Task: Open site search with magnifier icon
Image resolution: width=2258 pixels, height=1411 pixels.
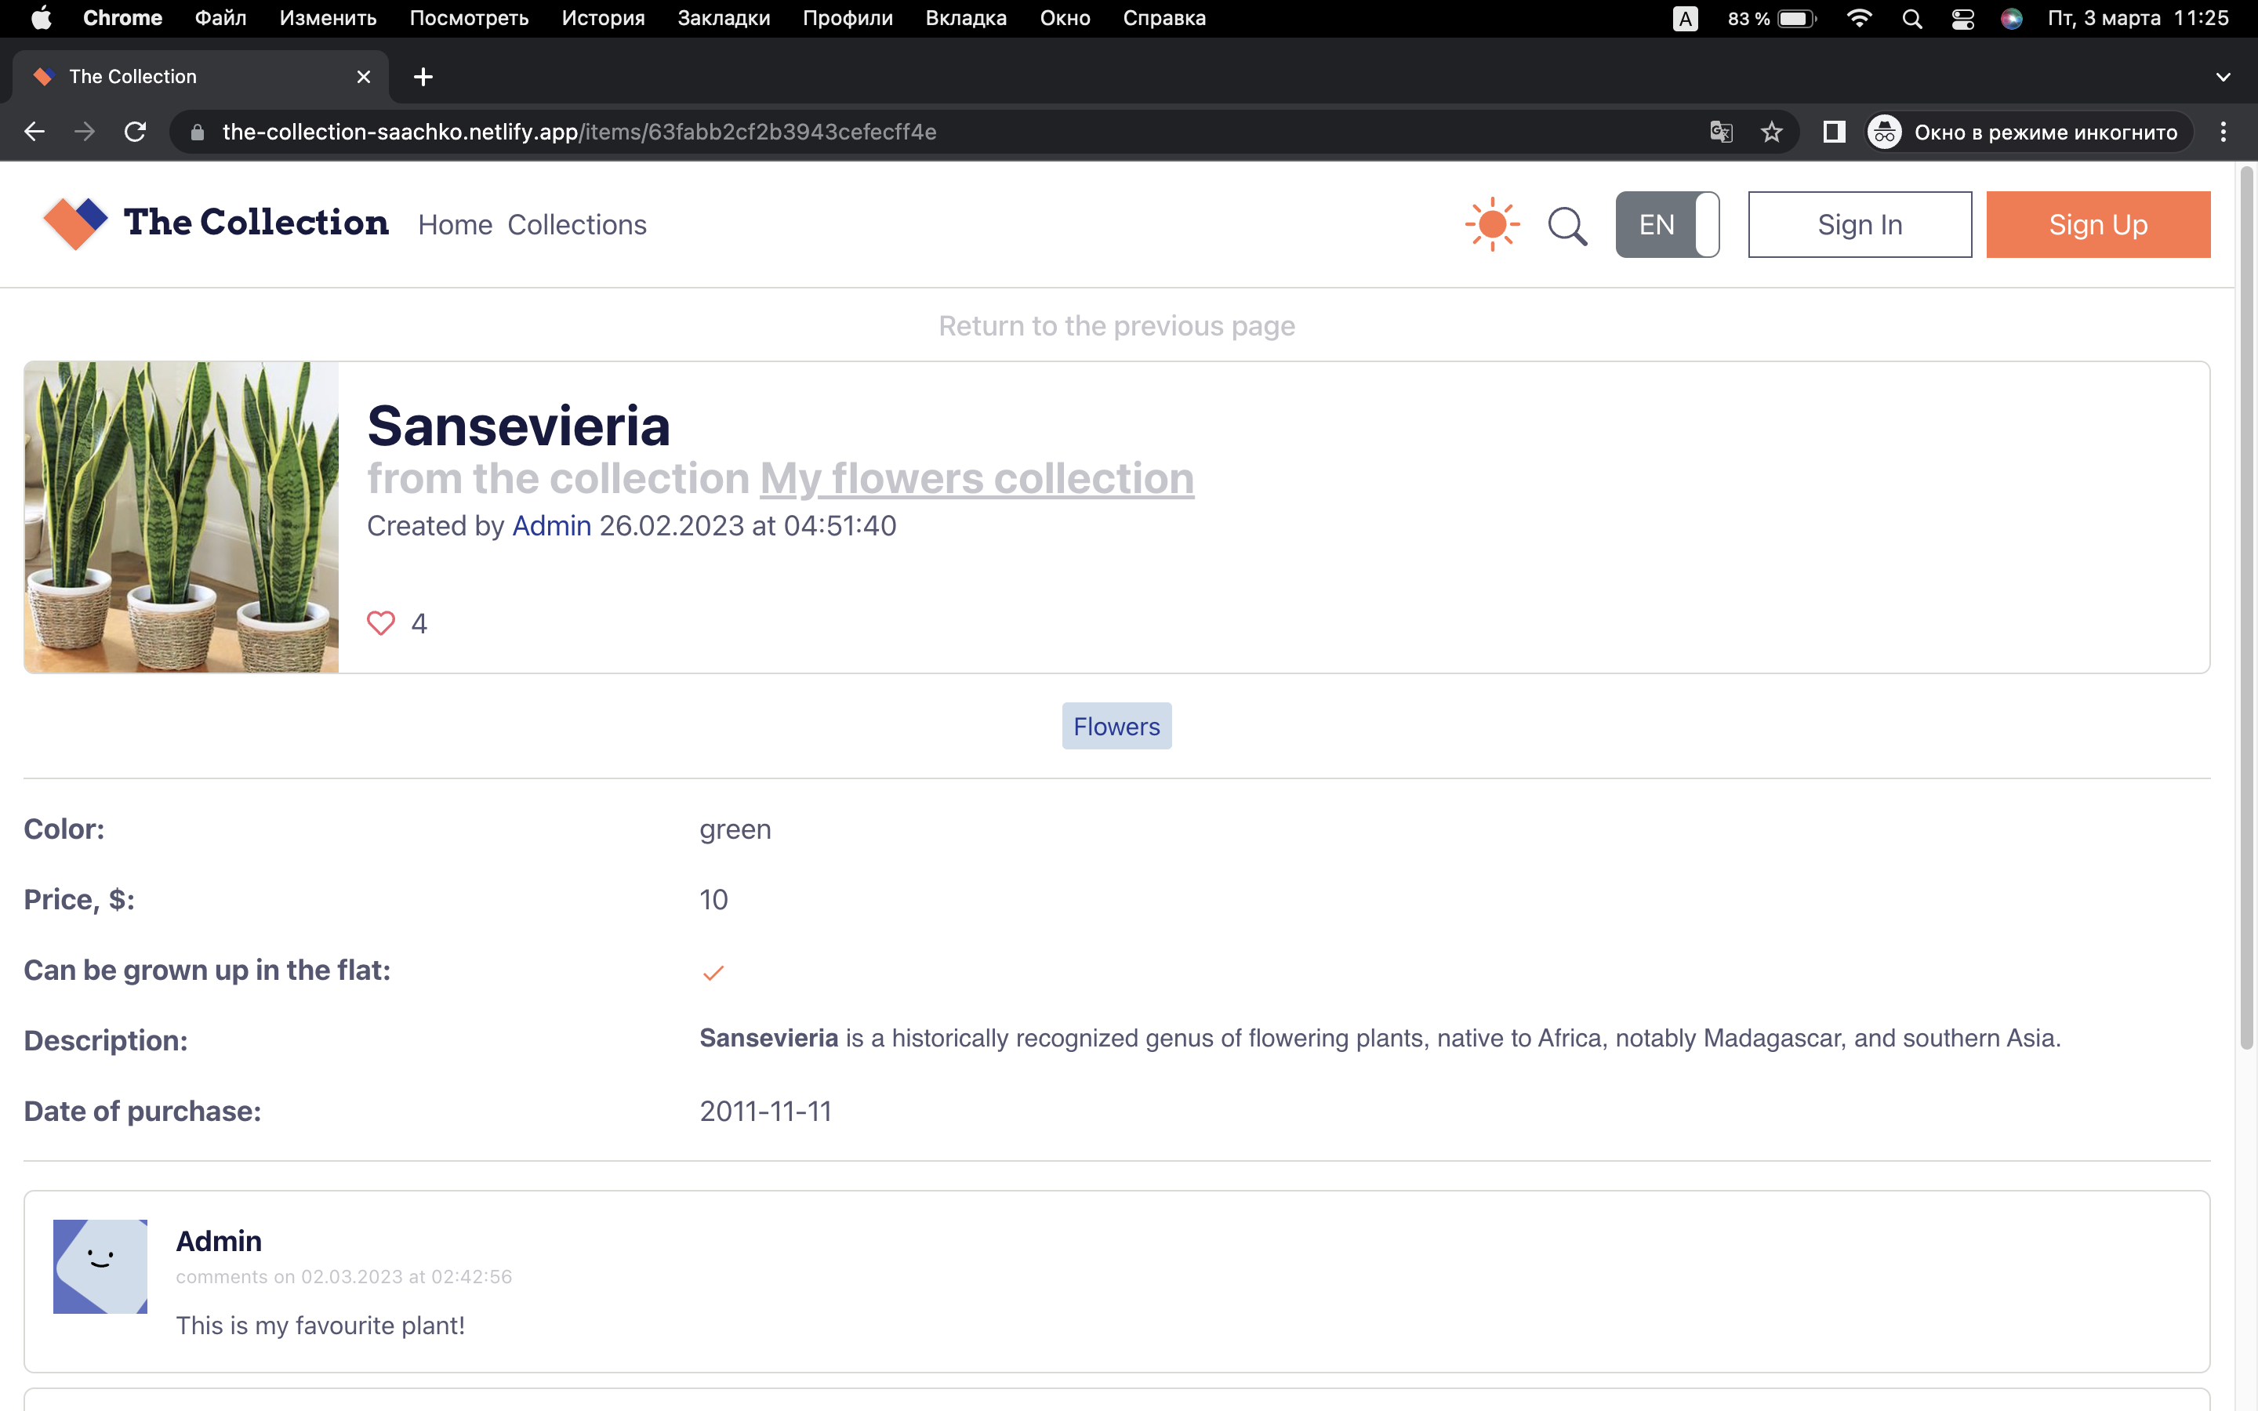Action: [x=1567, y=225]
